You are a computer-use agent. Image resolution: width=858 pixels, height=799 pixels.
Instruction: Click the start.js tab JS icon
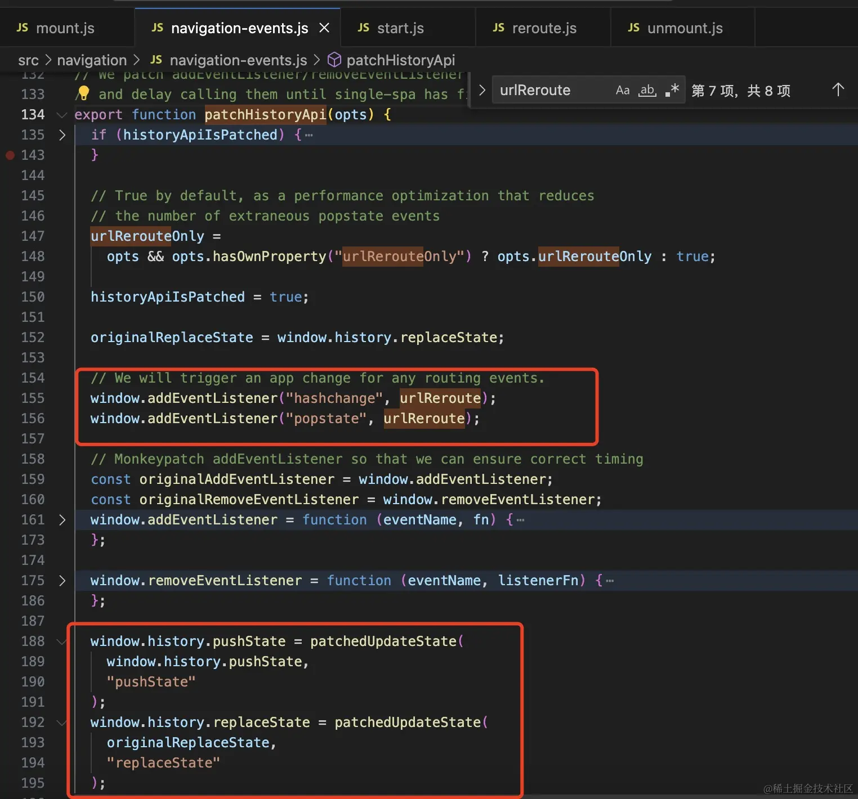364,28
